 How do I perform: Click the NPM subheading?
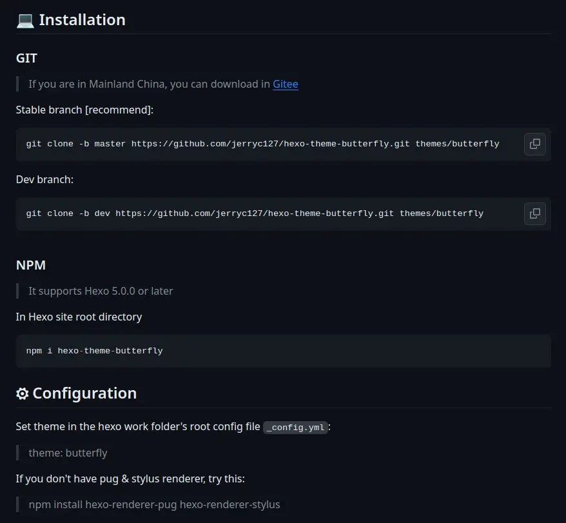point(31,265)
